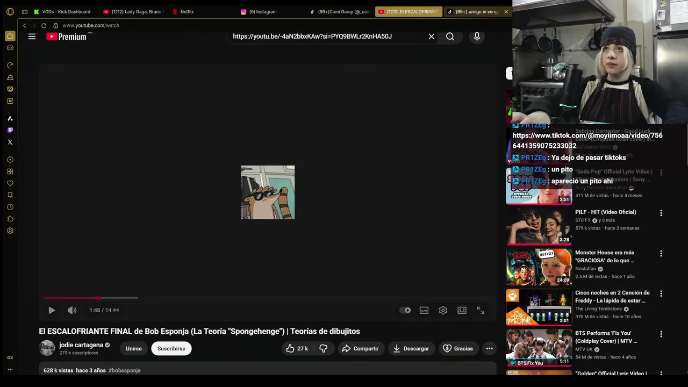
Task: Like the video (27 k)
Action: [297, 348]
